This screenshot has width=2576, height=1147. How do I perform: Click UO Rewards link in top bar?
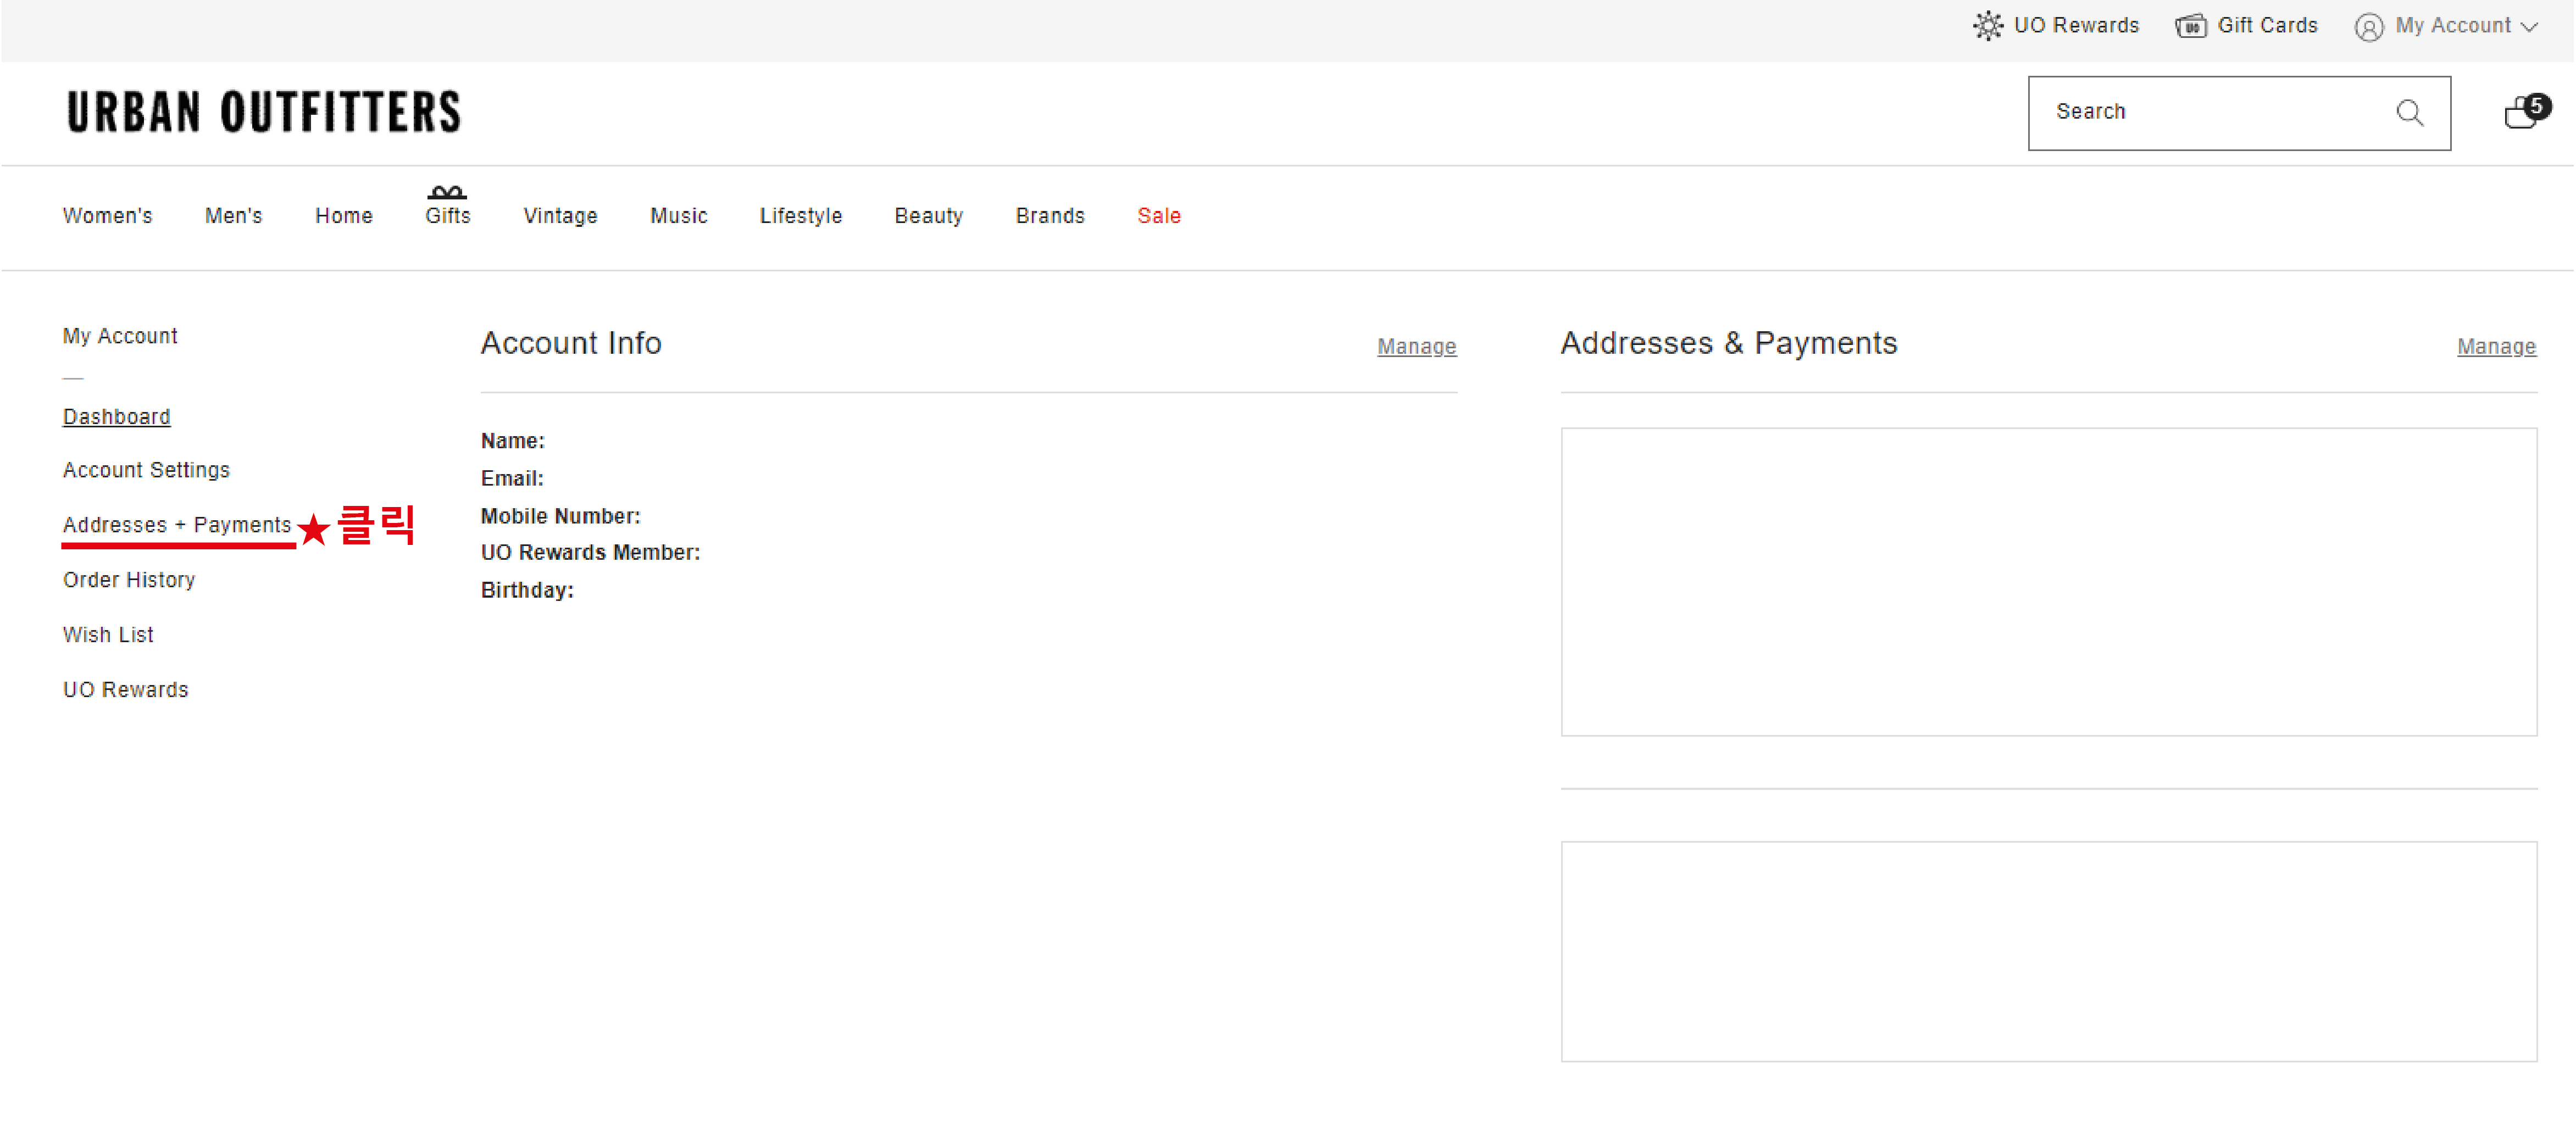[2077, 26]
